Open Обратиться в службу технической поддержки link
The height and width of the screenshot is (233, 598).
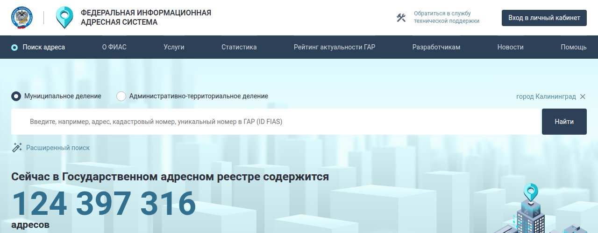point(447,17)
